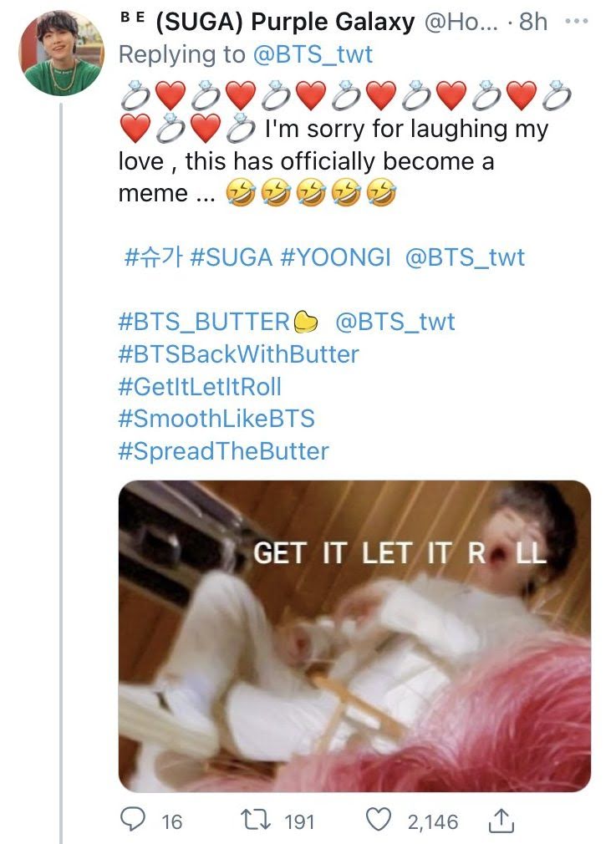Open the three-dot more options menu
Screen dimensions: 616x844
(576, 22)
